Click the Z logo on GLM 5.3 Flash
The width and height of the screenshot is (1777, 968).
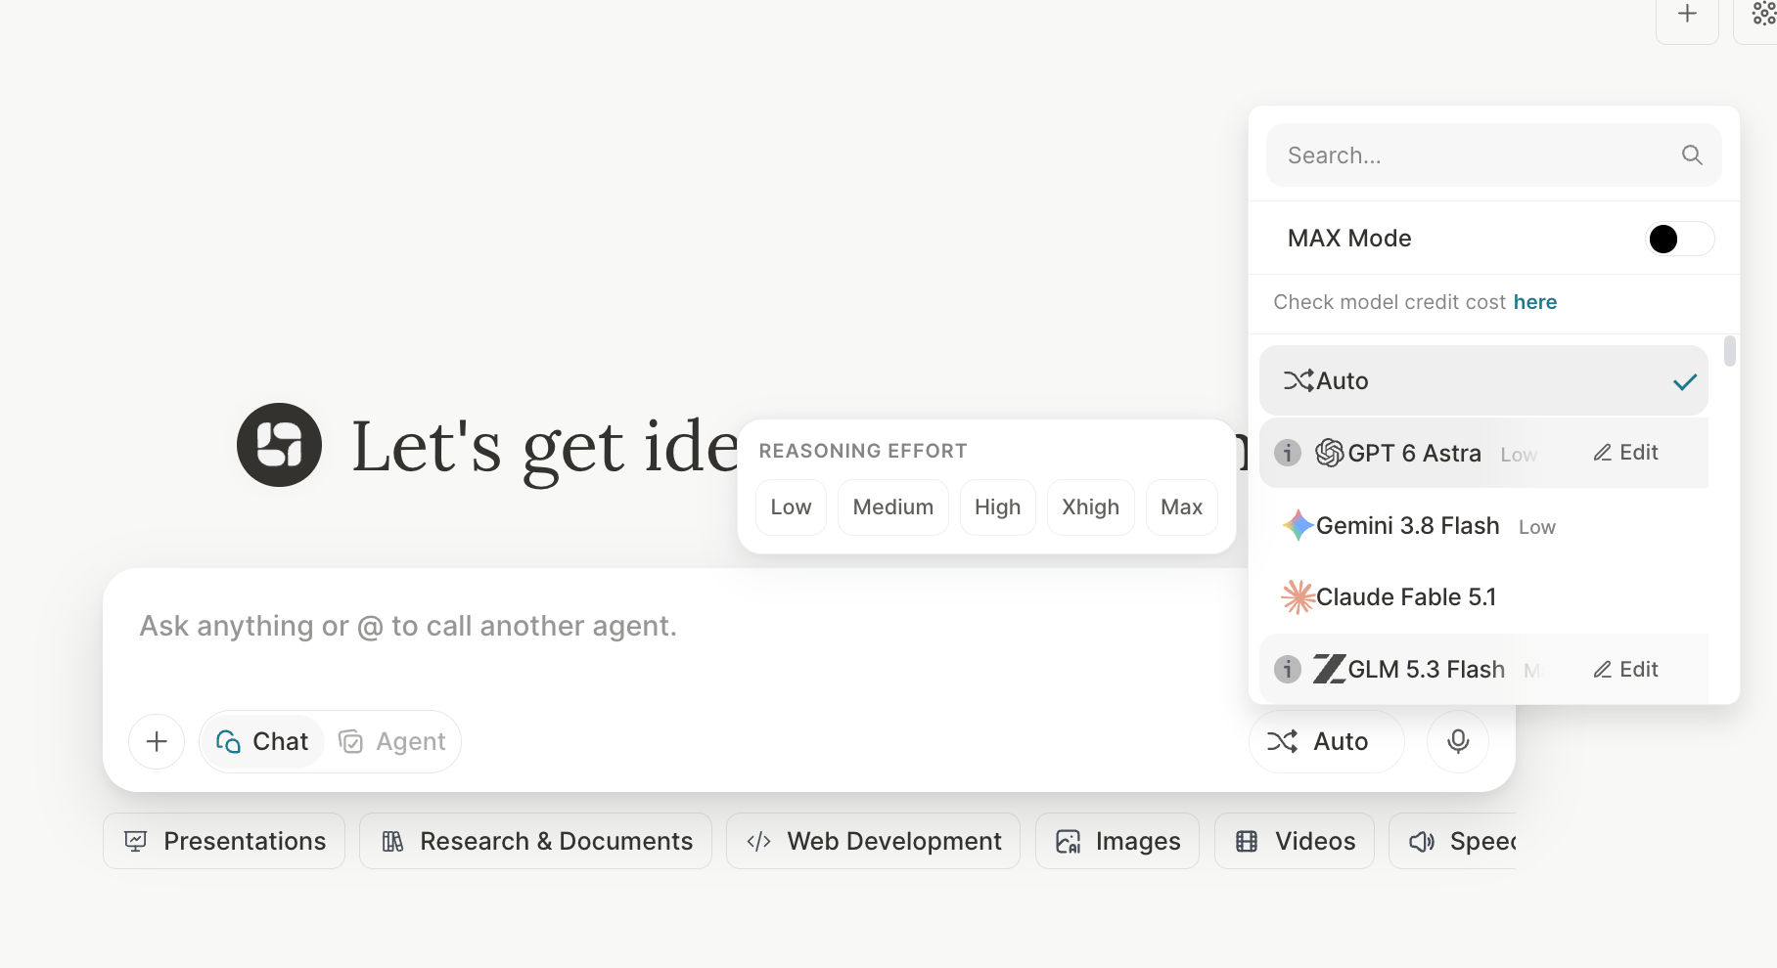1329,669
